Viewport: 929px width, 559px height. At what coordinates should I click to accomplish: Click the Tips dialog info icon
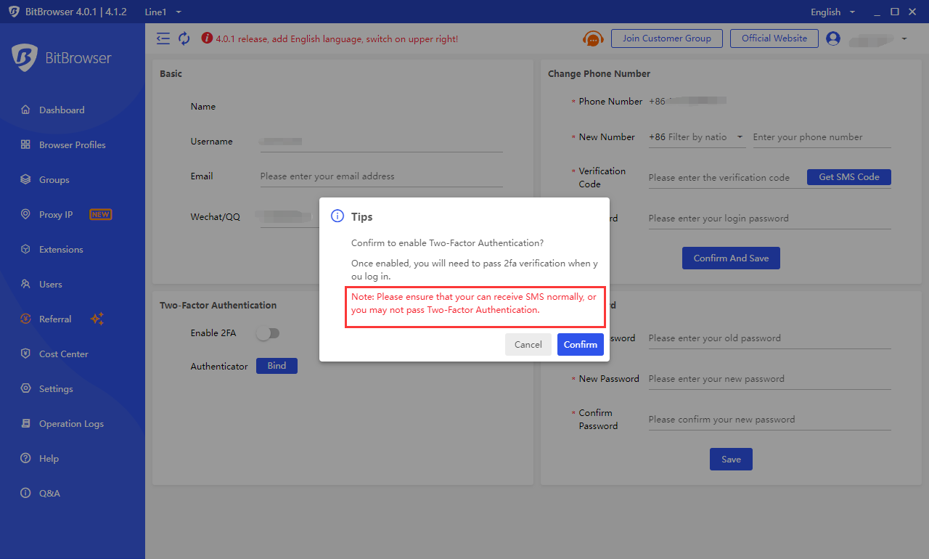tap(337, 216)
